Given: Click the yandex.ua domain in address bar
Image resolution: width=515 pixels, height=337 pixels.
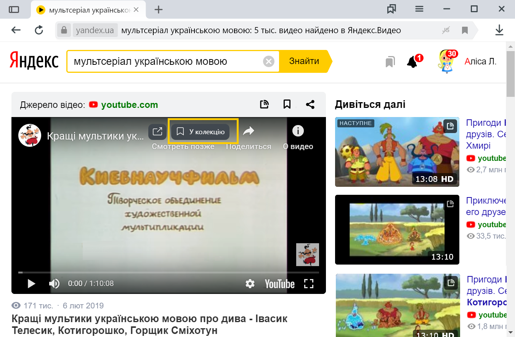Looking at the screenshot, I should pyautogui.click(x=95, y=30).
